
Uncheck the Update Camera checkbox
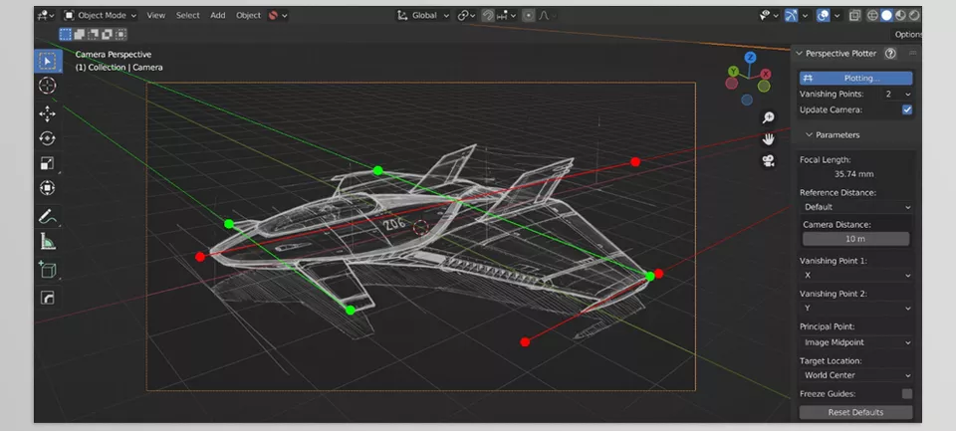(x=906, y=109)
